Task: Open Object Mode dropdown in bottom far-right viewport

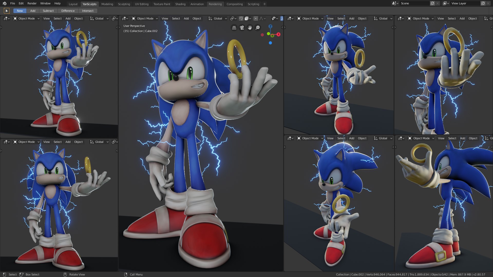Action: (421, 138)
